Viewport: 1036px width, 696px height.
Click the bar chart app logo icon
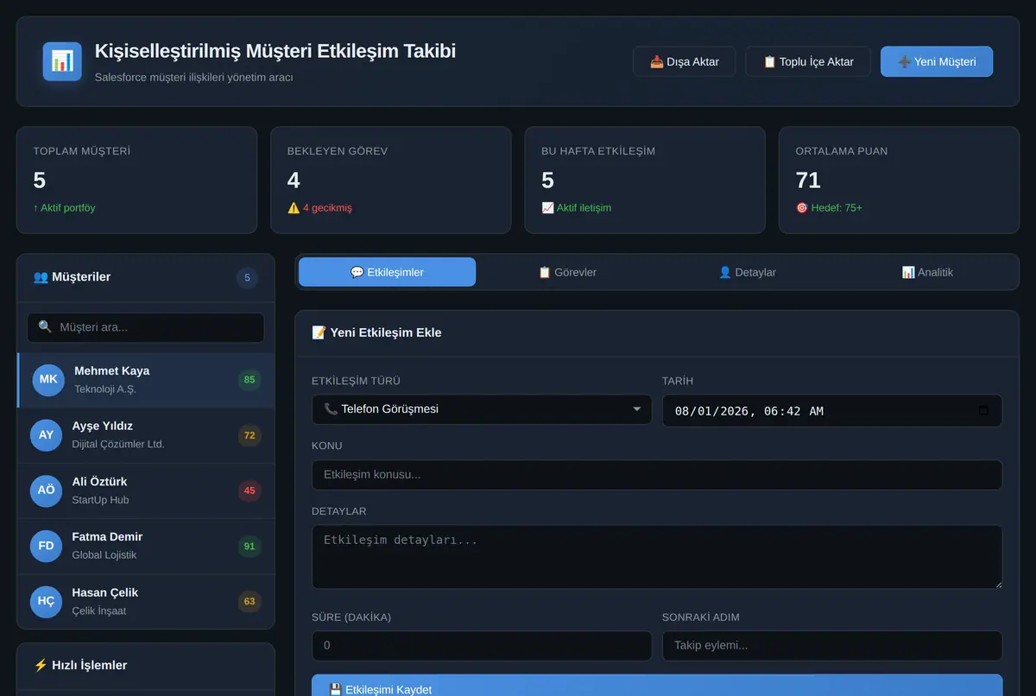[62, 61]
